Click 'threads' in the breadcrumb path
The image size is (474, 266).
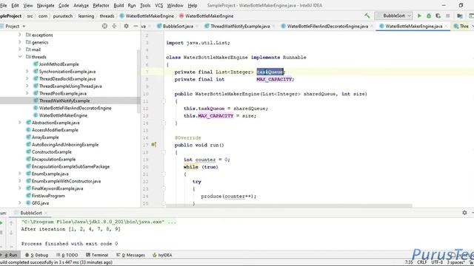coord(107,16)
